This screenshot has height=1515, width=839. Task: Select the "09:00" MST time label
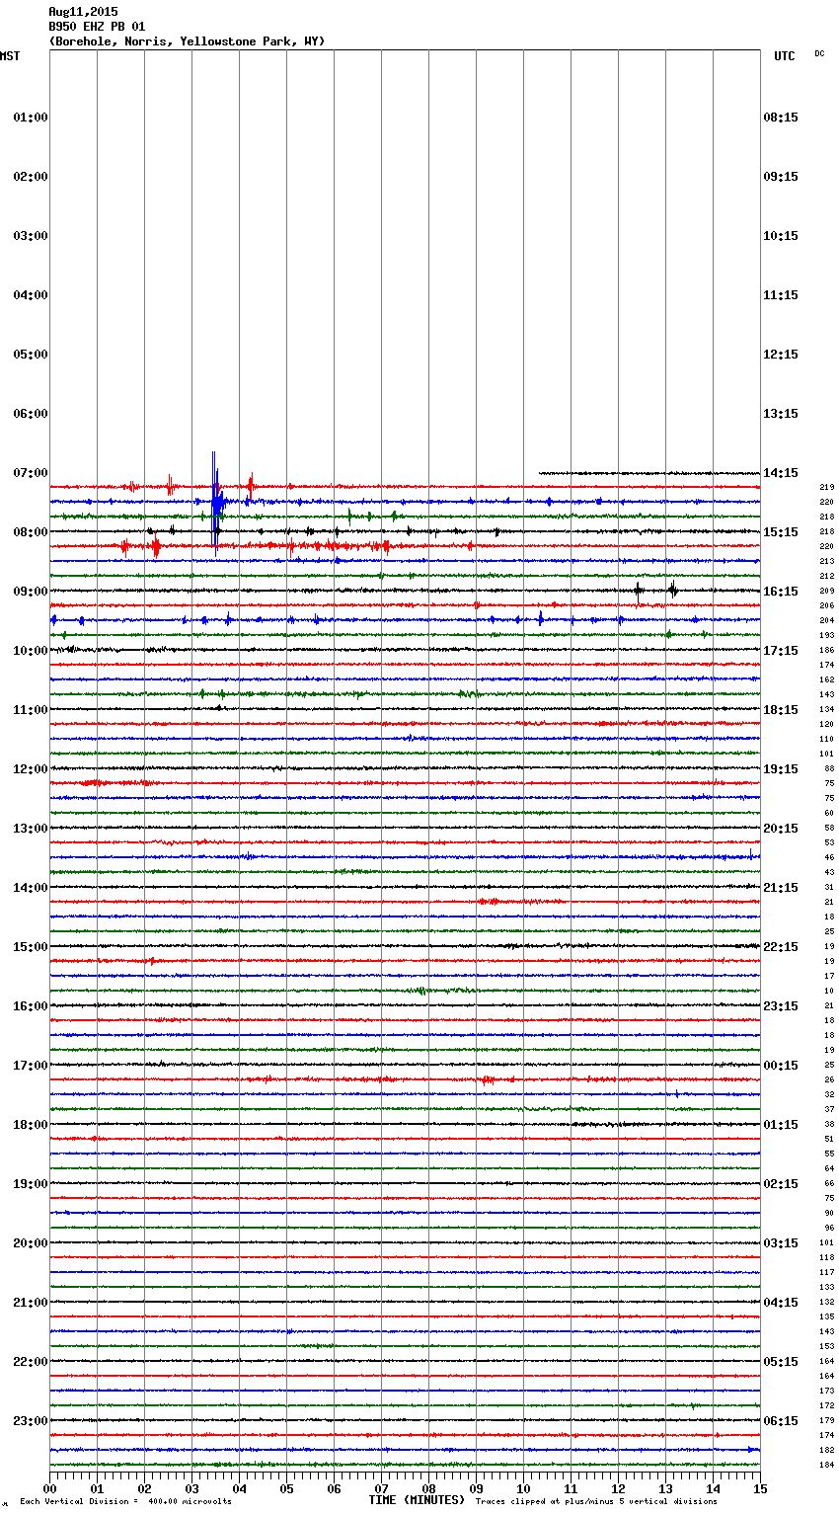31,592
